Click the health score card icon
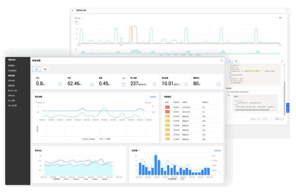This screenshot has width=296, height=195. coord(218,84)
